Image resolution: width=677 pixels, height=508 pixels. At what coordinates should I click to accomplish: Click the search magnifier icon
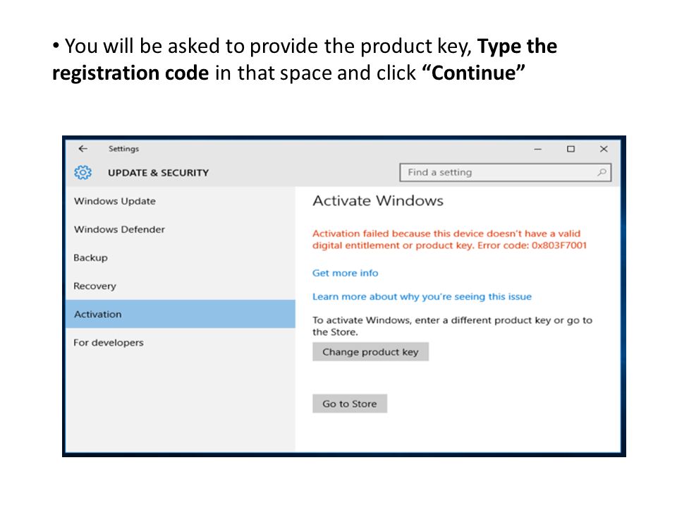(x=602, y=172)
